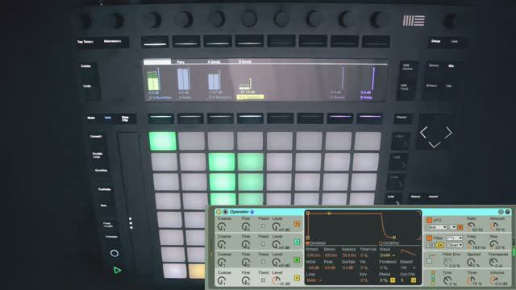
Task: Enable Fixed checkbox on top oscillator row
Action: (263, 226)
